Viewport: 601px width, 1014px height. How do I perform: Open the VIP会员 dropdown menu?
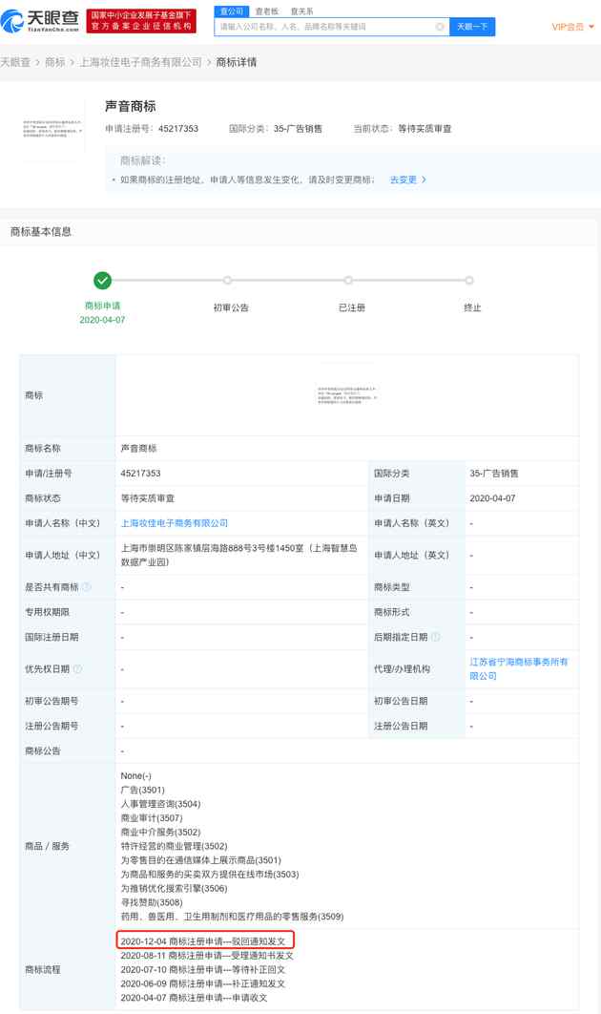pyautogui.click(x=571, y=27)
